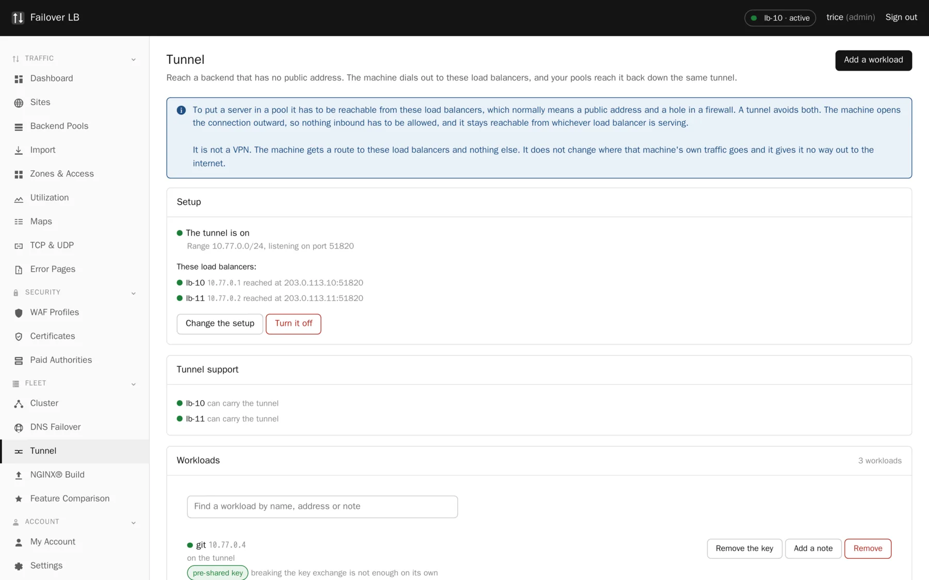
Task: Click the git 10.77.0.4 workload name
Action: pyautogui.click(x=221, y=545)
